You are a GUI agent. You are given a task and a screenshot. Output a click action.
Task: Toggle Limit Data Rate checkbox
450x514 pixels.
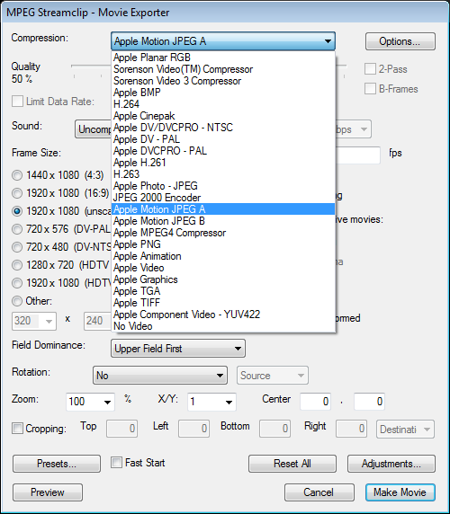point(17,102)
